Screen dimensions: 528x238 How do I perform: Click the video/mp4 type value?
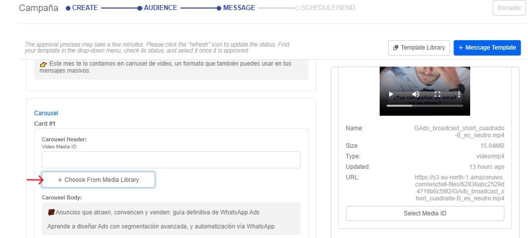point(490,156)
